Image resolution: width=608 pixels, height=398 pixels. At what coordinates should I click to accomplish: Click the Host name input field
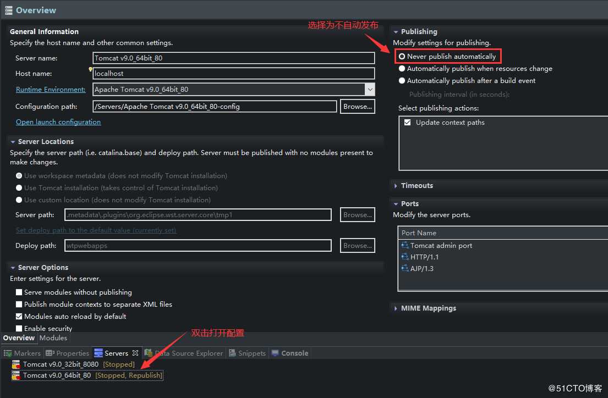coord(234,74)
